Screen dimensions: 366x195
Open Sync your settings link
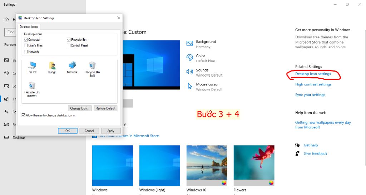310,95
